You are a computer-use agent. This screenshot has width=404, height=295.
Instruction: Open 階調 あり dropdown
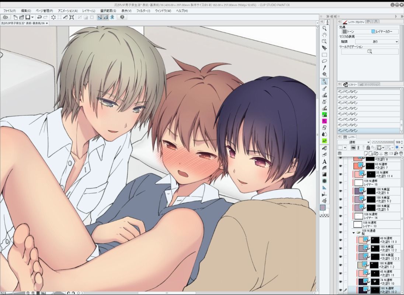pyautogui.click(x=377, y=41)
